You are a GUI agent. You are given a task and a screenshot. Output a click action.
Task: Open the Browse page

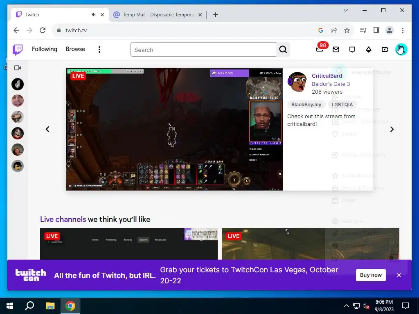(75, 49)
